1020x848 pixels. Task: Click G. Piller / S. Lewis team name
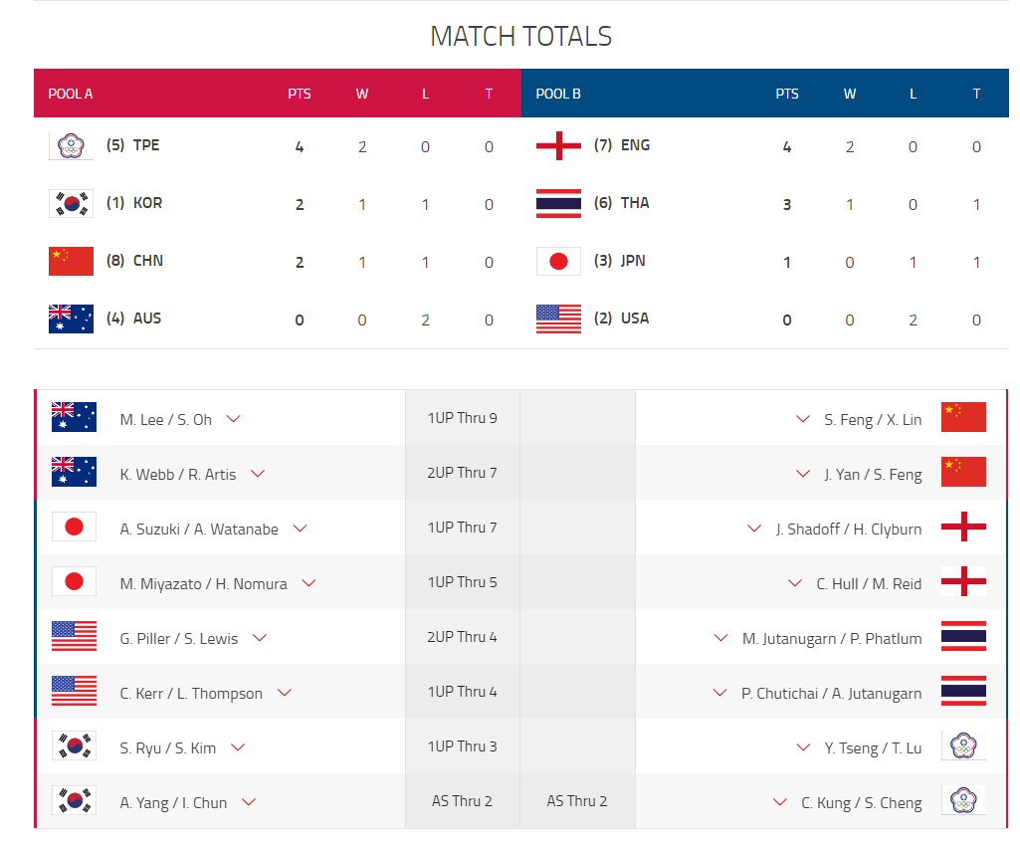click(x=179, y=639)
